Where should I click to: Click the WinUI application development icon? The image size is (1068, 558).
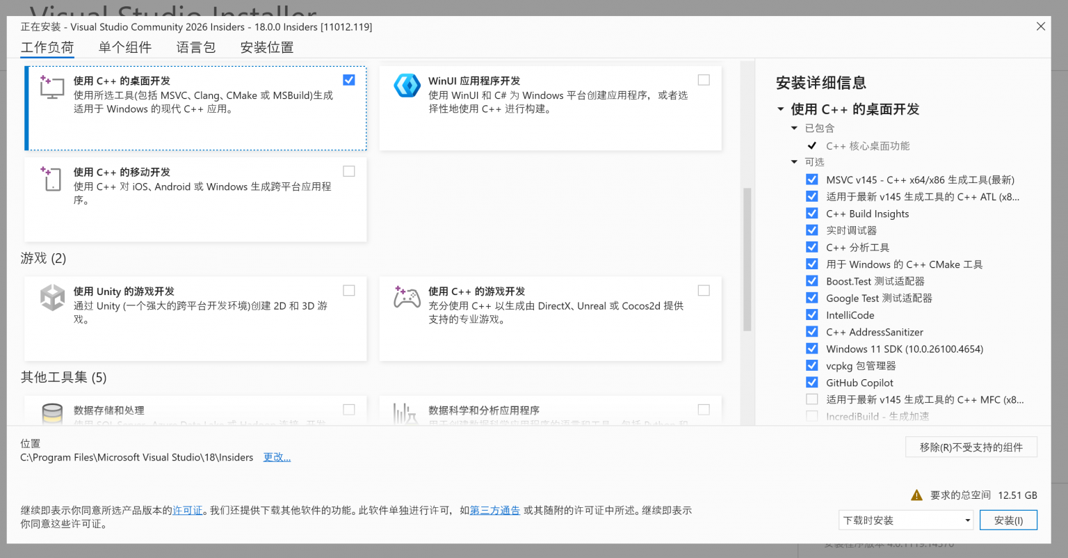(407, 86)
